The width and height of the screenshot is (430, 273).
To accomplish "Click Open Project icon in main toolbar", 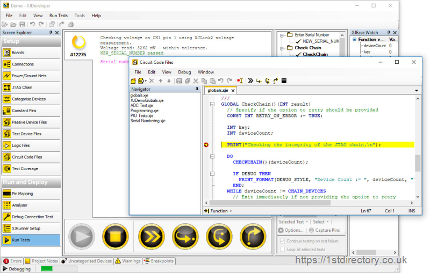I will [13, 24].
